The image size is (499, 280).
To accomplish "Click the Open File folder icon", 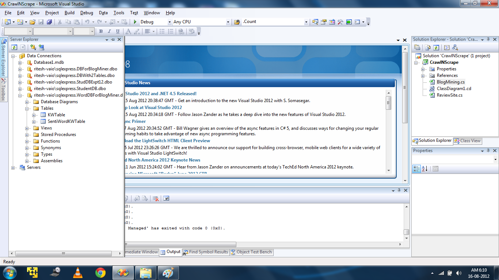I will point(33,22).
